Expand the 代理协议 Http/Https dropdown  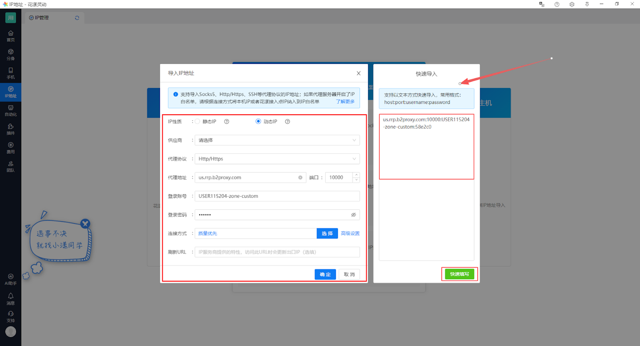(x=277, y=159)
